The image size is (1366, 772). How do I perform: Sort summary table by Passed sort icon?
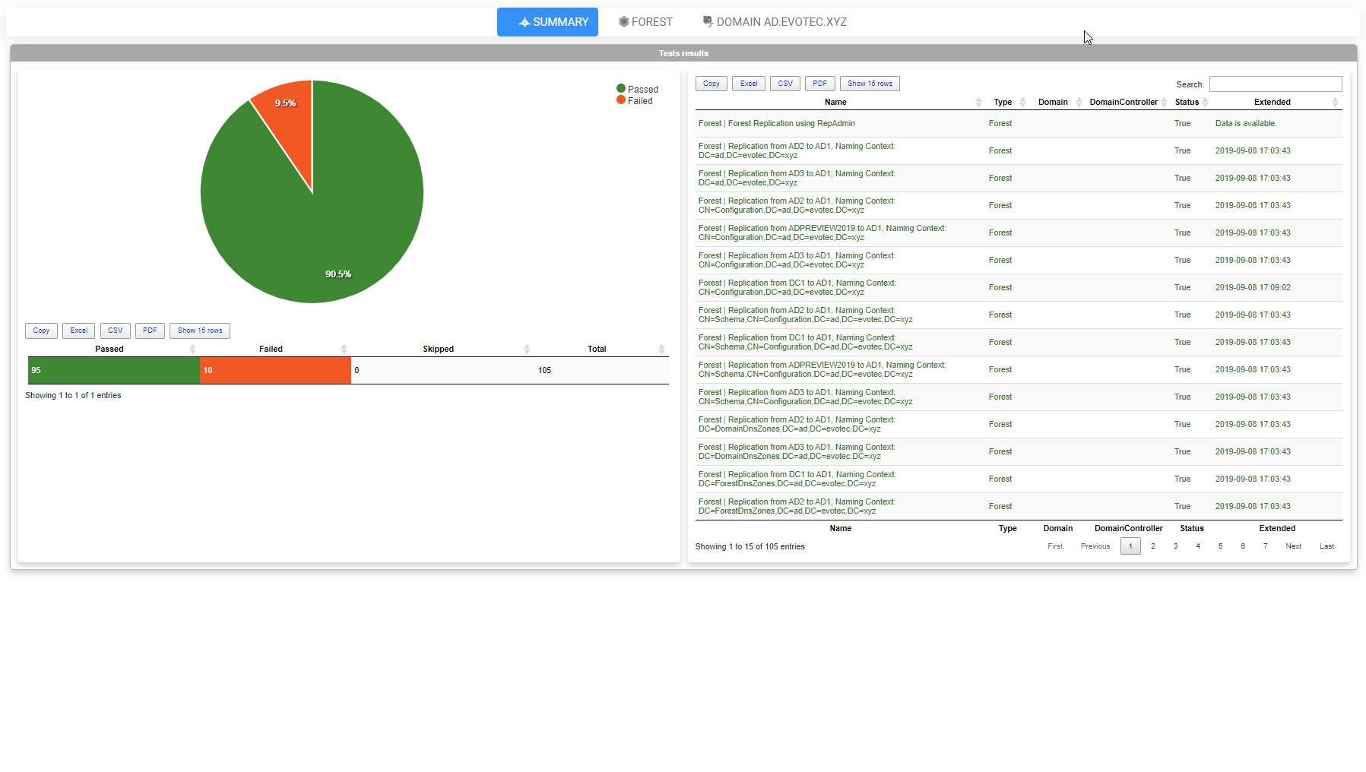192,350
